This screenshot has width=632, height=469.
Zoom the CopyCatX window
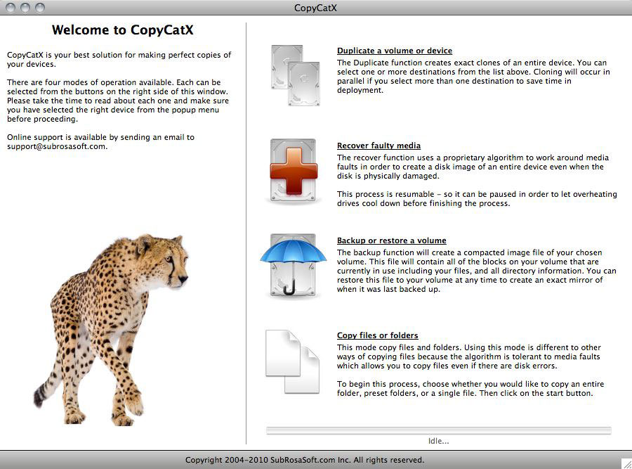tap(40, 8)
